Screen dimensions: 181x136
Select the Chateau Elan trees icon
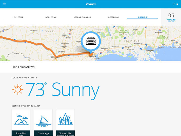tap(65, 120)
